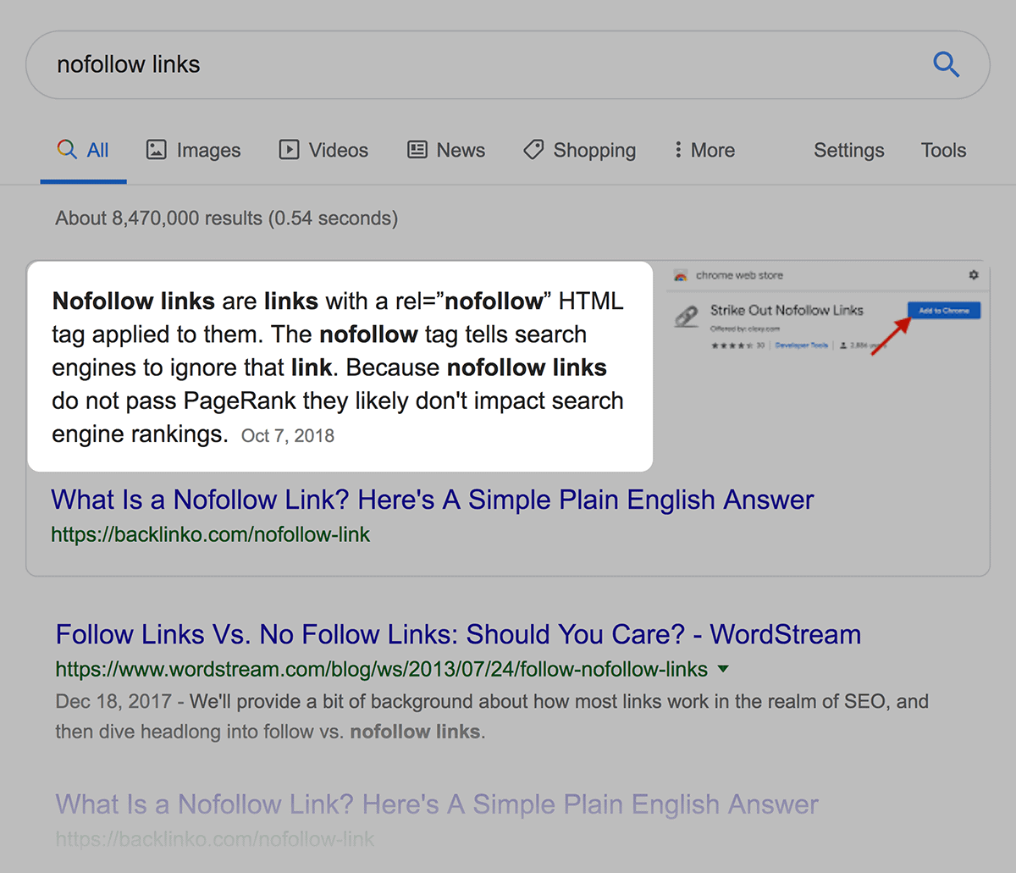This screenshot has height=873, width=1016.
Task: Select the Shopping tag icon
Action: 533,150
